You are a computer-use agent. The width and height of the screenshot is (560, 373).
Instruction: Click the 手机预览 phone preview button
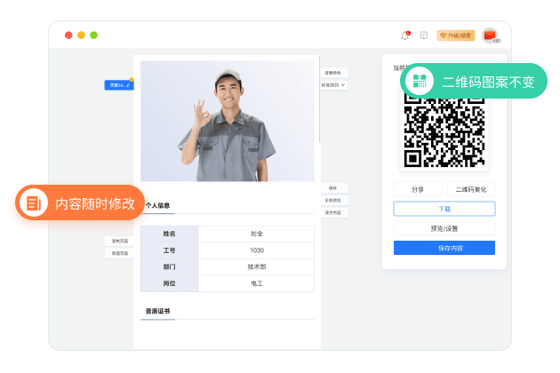(x=332, y=200)
